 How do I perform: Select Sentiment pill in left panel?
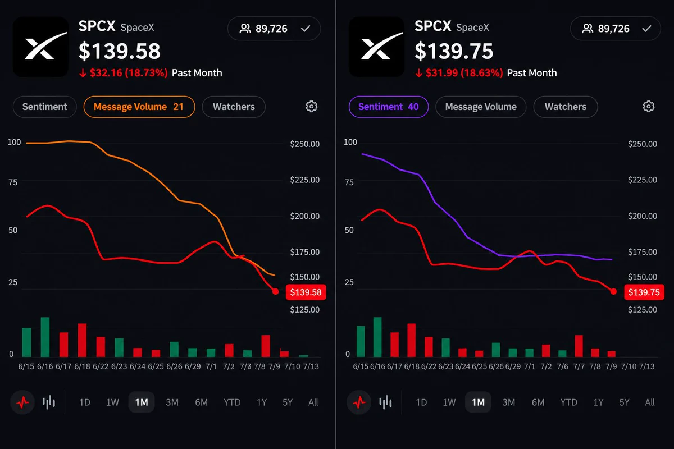tap(44, 107)
